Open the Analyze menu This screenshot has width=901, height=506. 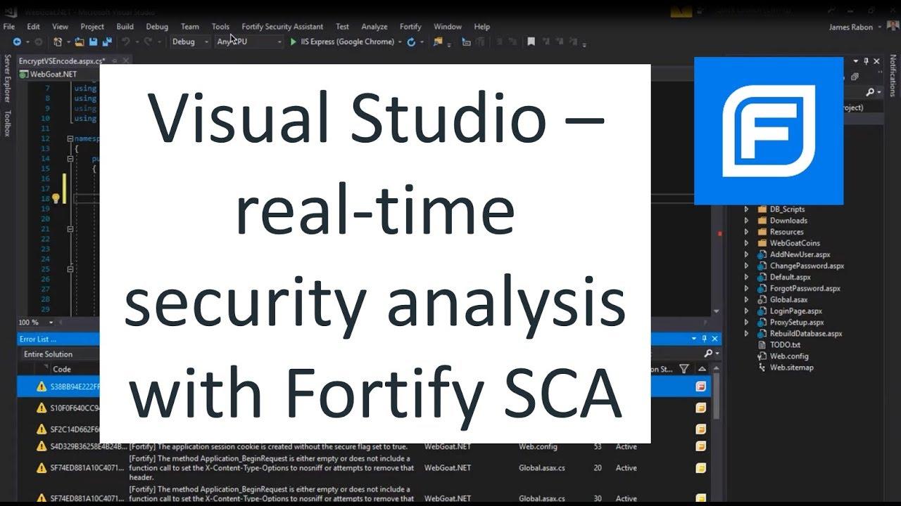pos(374,27)
